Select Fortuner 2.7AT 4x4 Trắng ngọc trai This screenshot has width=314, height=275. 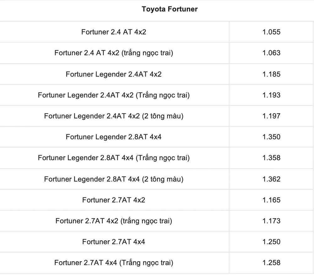tap(114, 263)
